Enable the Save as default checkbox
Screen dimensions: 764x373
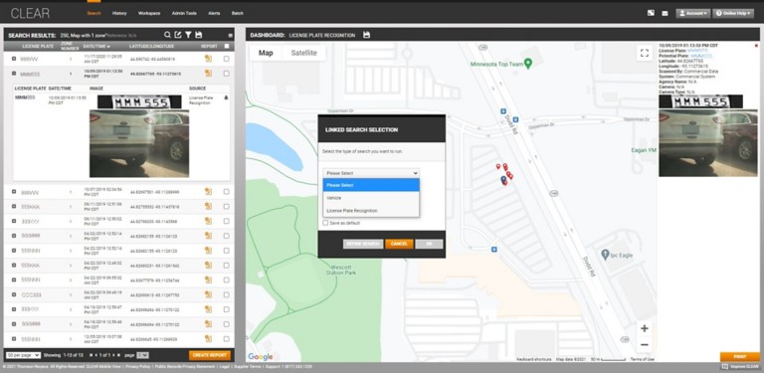325,223
